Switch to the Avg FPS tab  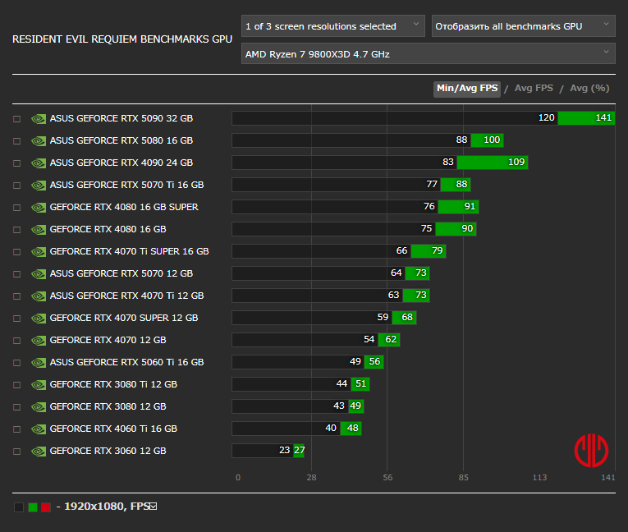534,89
